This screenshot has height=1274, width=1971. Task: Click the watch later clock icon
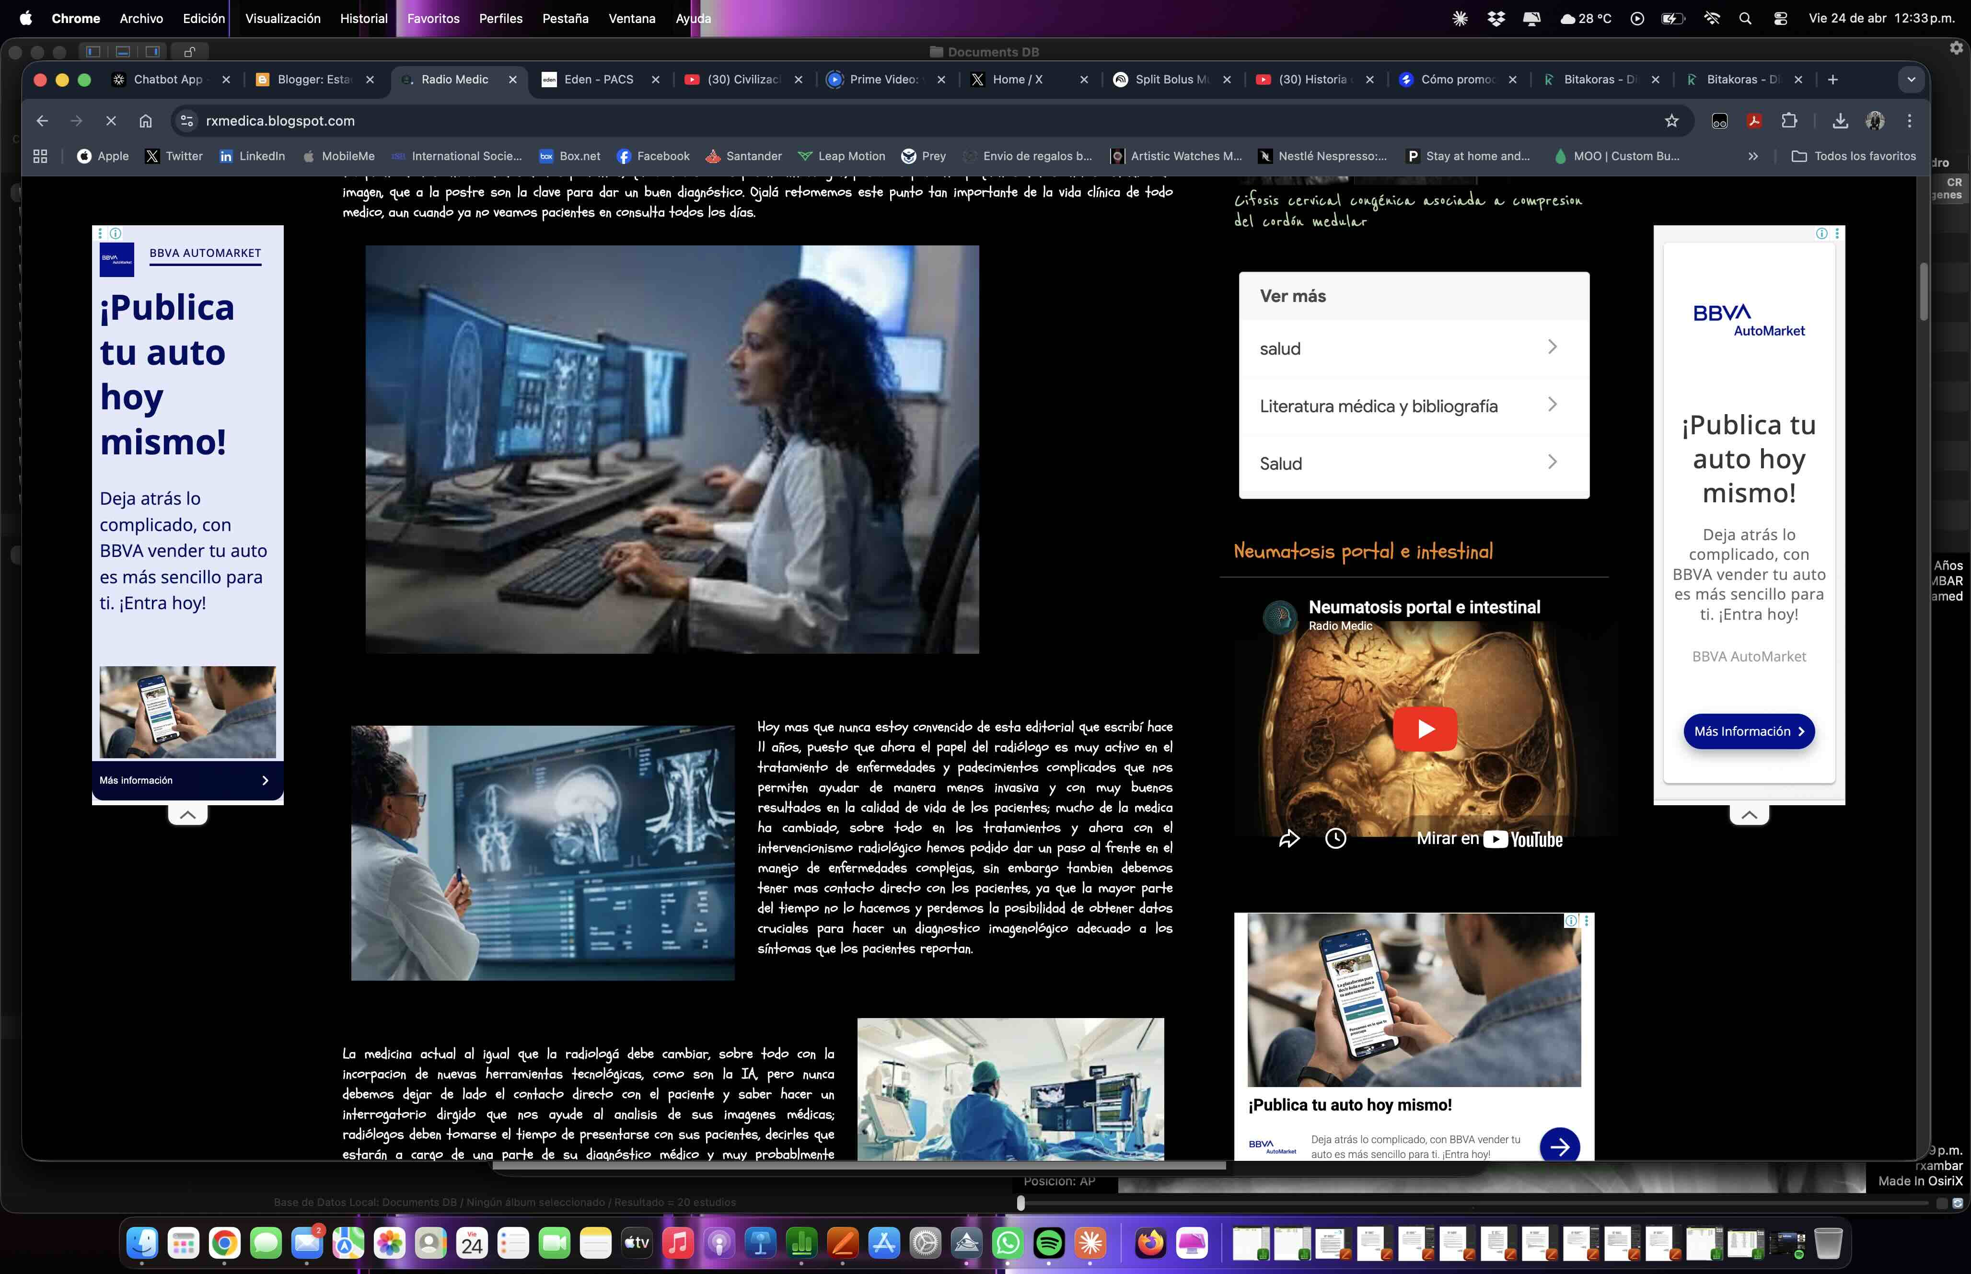(1335, 839)
